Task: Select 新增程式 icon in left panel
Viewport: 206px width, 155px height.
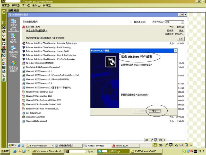Action: [x=14, y=38]
